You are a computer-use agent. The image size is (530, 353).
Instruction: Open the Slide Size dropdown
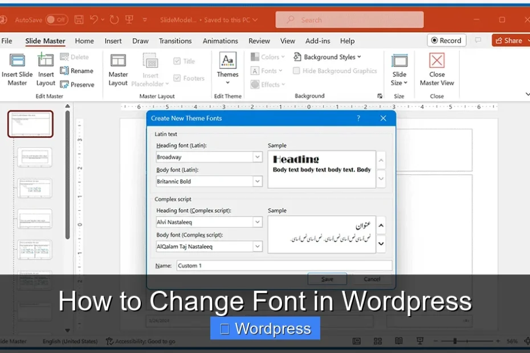[399, 70]
